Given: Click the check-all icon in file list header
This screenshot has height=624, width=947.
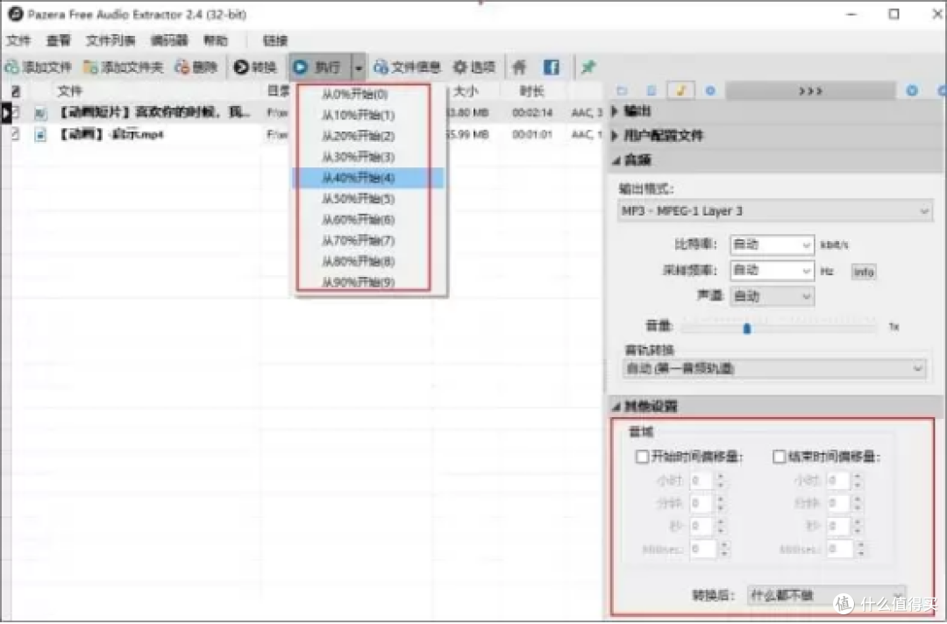Looking at the screenshot, I should click(16, 91).
